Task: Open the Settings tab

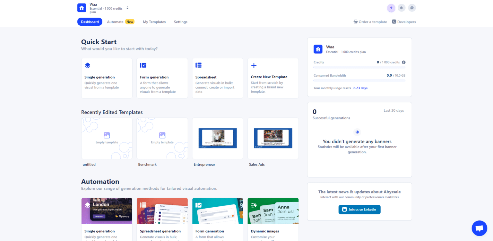Action: (x=180, y=22)
